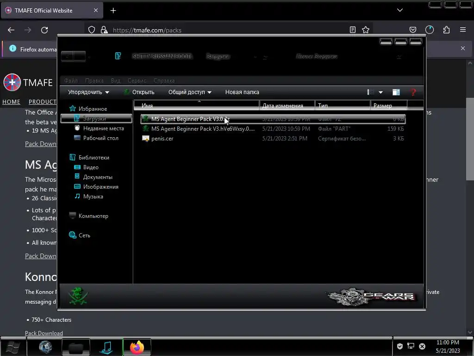Viewport: 474px width, 356px height.
Task: Open Firefox tracking protection shield
Action: coord(92,30)
